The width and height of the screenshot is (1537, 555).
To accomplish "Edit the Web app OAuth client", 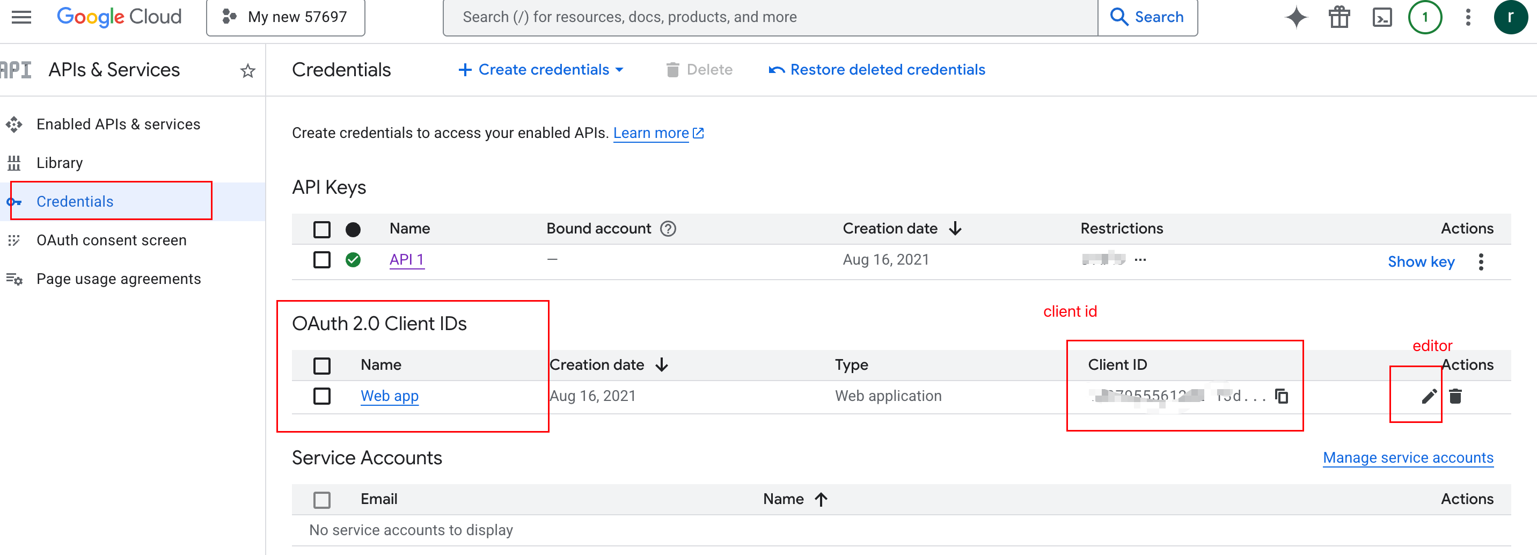I will point(1429,396).
